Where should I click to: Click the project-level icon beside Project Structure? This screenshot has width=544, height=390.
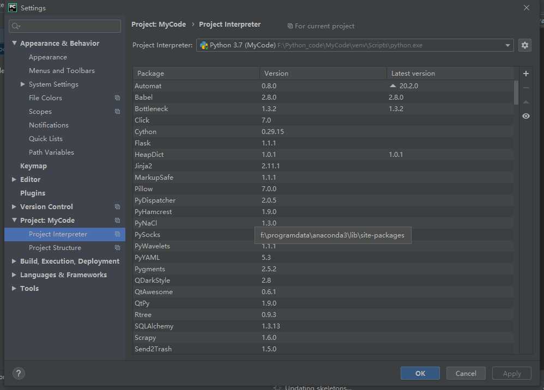click(117, 247)
